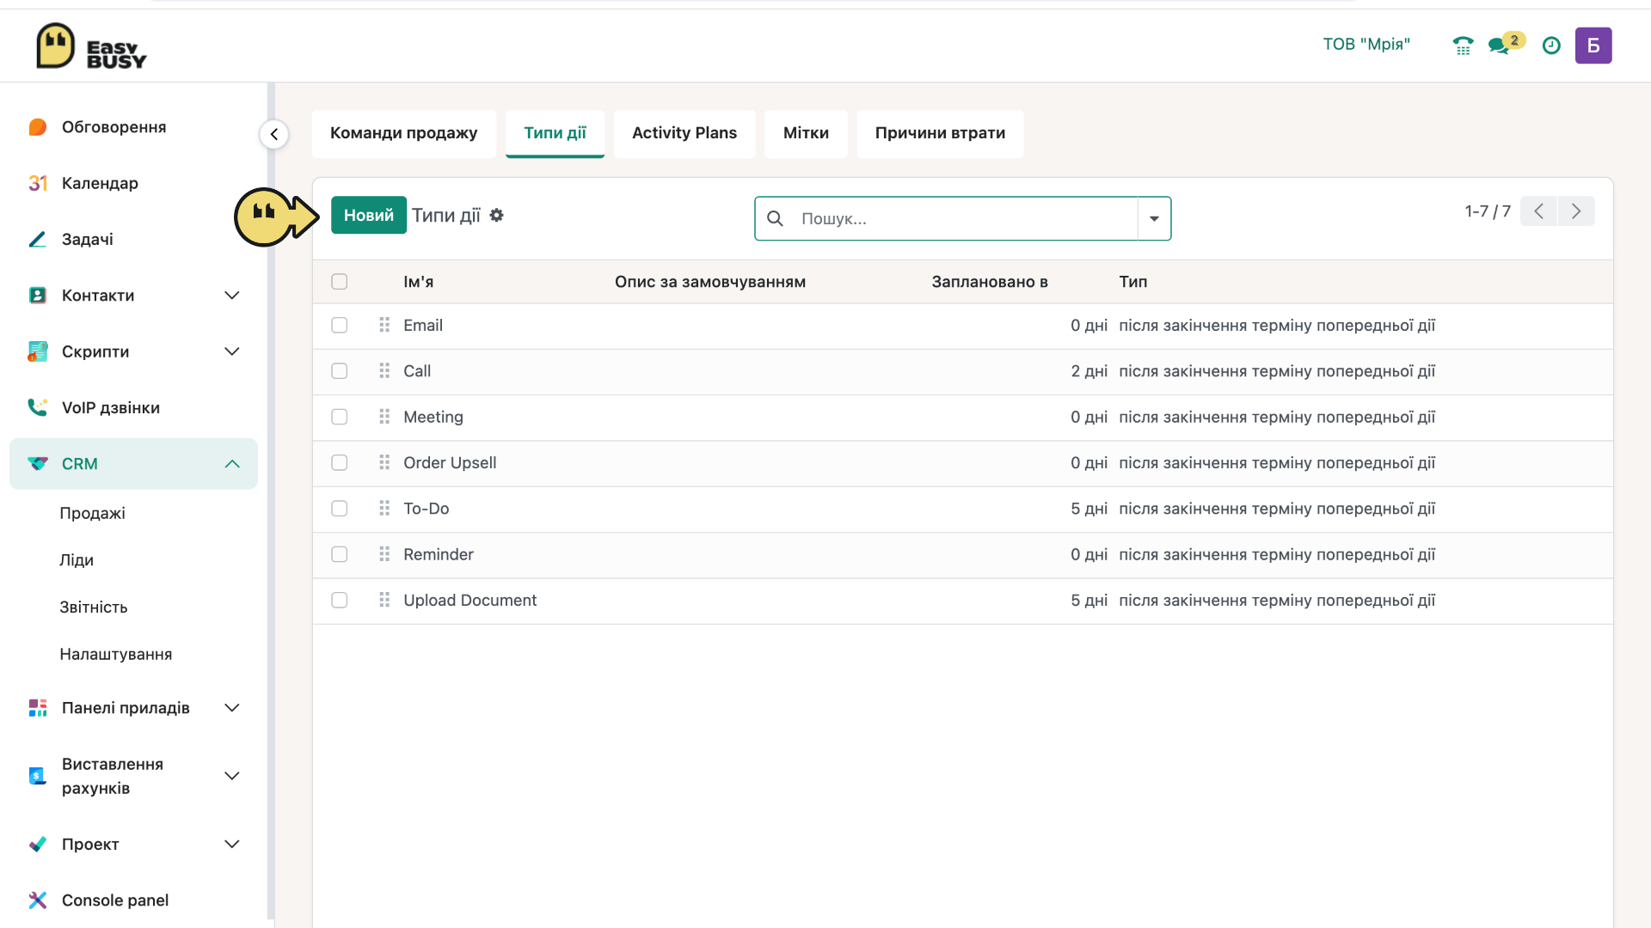Click the search magnifier icon
The width and height of the screenshot is (1651, 928).
click(x=775, y=218)
